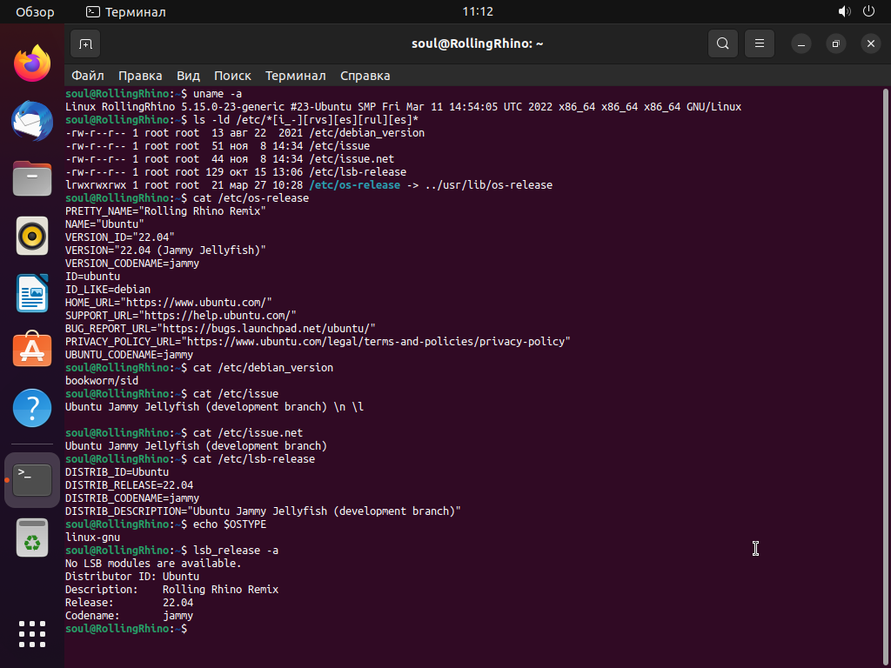891x668 pixels.
Task: Open the Trash from the dock
Action: (x=32, y=538)
